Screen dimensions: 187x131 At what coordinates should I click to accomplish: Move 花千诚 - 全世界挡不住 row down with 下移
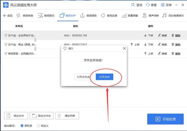[x=149, y=35]
